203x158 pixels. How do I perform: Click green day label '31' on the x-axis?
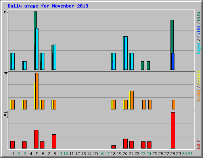click(x=190, y=154)
